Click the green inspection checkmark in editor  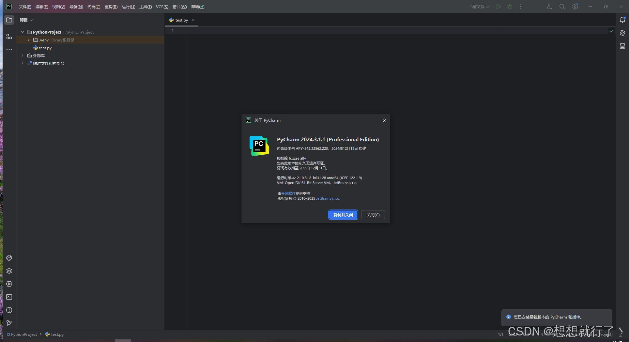coord(611,31)
